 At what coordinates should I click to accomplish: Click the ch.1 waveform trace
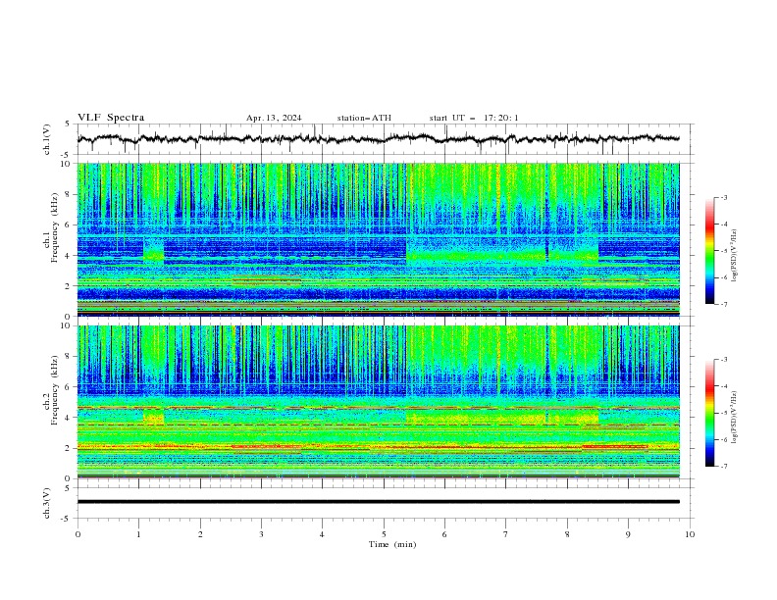pyautogui.click(x=378, y=139)
